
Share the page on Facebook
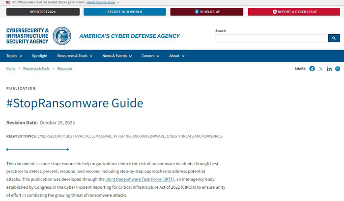coord(312,69)
